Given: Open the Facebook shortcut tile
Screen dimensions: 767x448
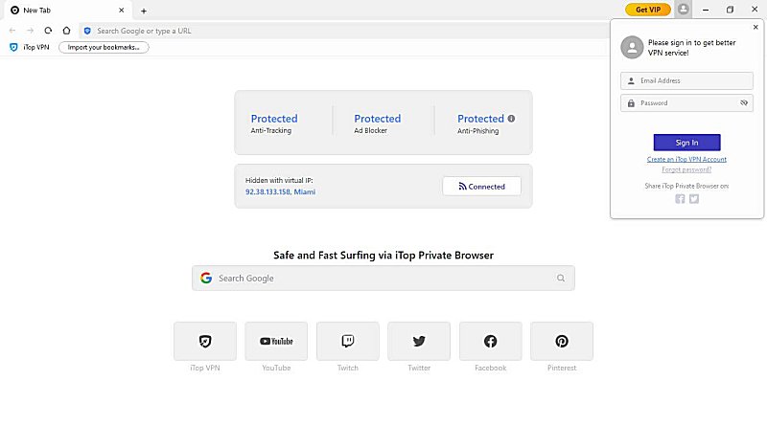Looking at the screenshot, I should (x=491, y=342).
